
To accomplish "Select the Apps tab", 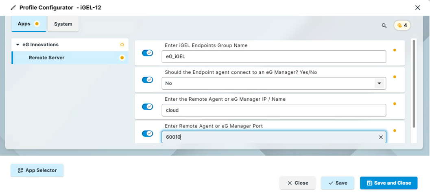I will [x=29, y=24].
